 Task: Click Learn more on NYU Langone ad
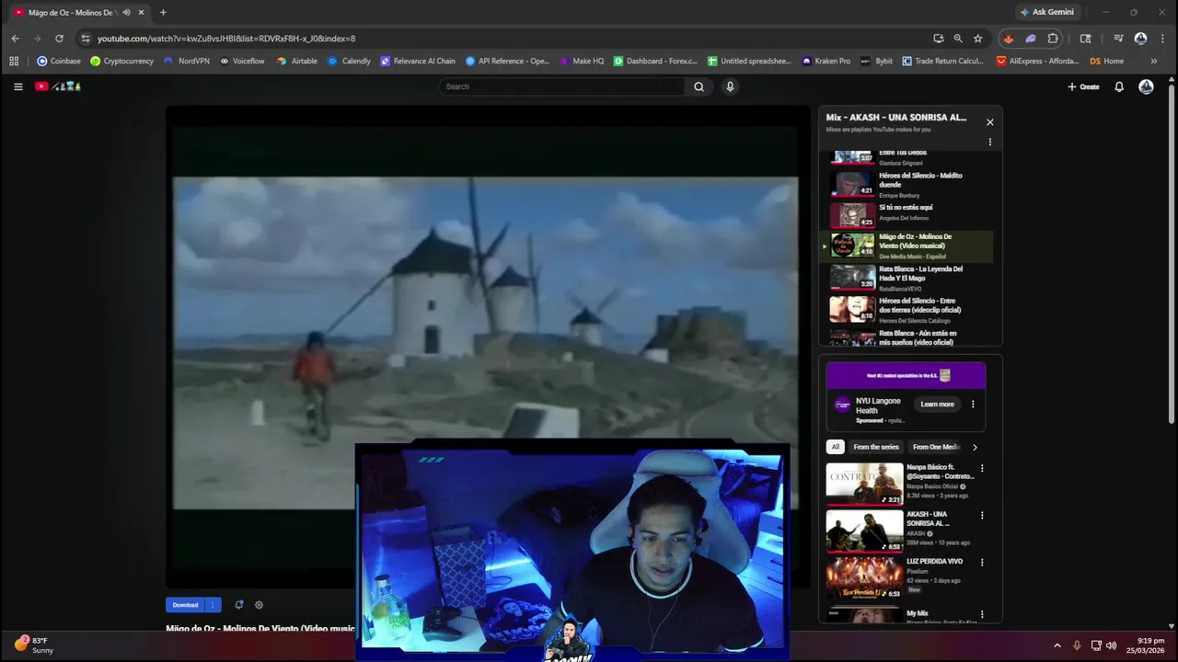[x=937, y=405]
